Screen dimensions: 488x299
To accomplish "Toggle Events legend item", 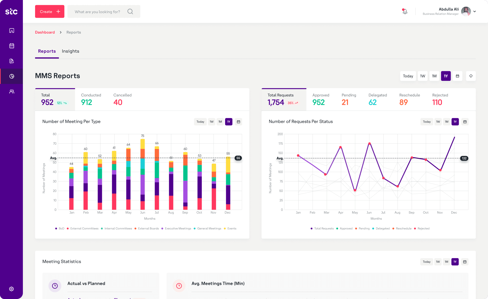I will pos(230,229).
